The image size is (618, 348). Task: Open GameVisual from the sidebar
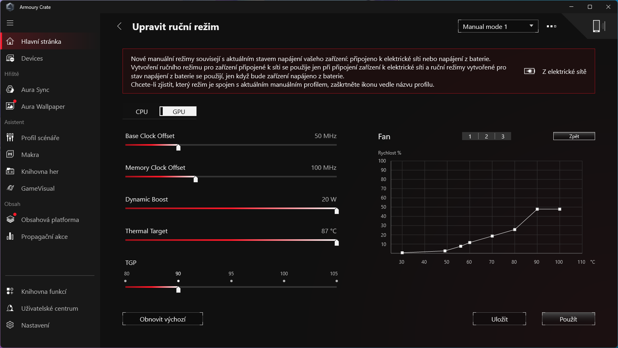click(x=38, y=188)
